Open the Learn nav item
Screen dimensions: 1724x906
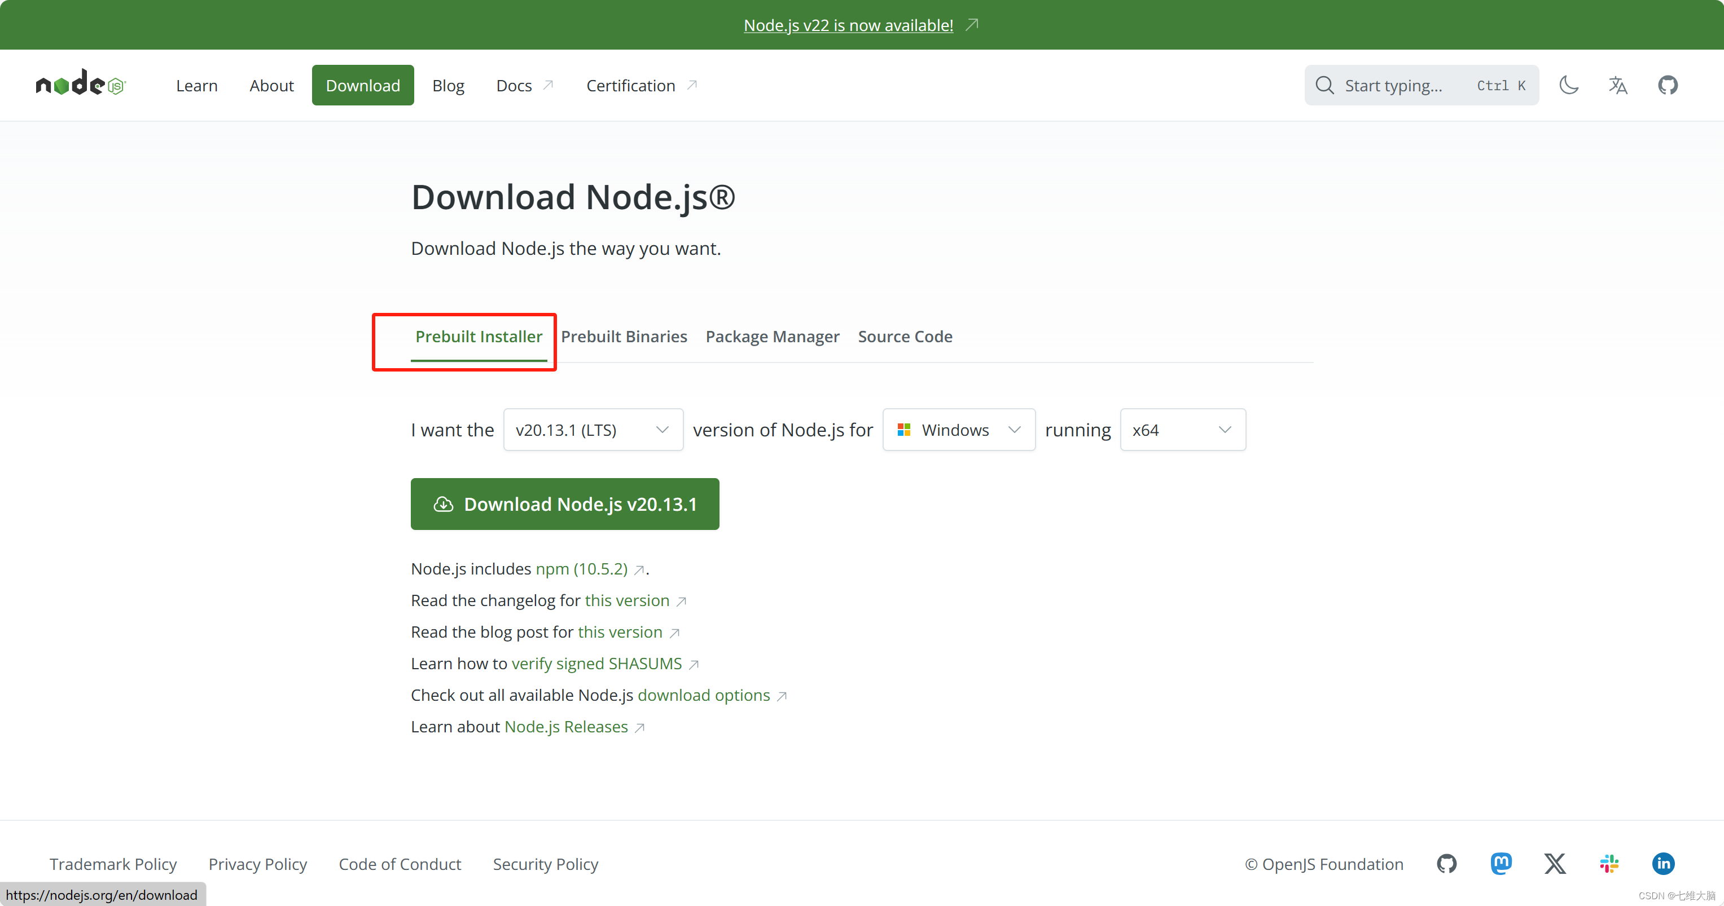pos(197,86)
